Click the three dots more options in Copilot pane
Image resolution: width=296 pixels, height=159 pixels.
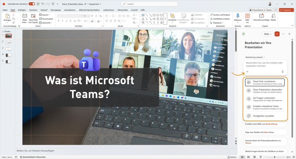[x=283, y=34]
